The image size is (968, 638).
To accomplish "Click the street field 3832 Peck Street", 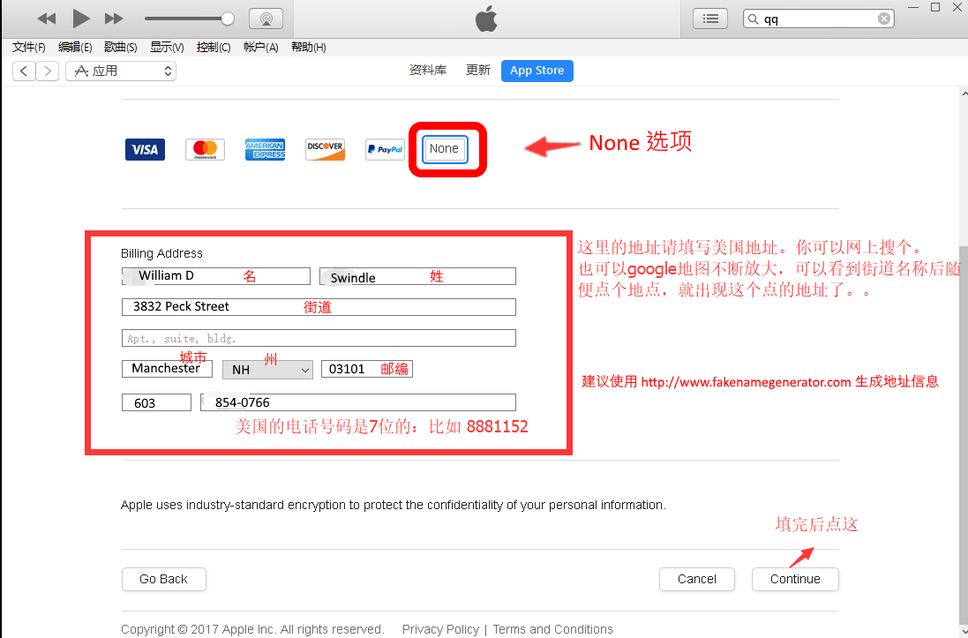I will [319, 307].
